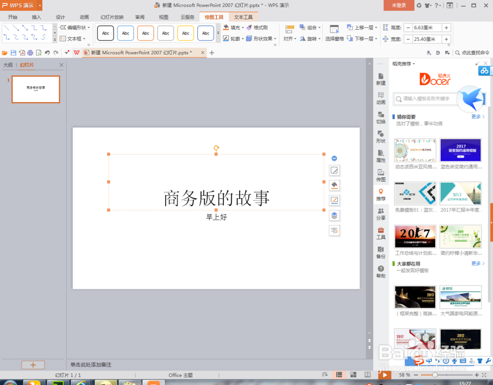Open the 分享 sharing panel in right sidebar
This screenshot has height=385, width=493.
click(380, 215)
